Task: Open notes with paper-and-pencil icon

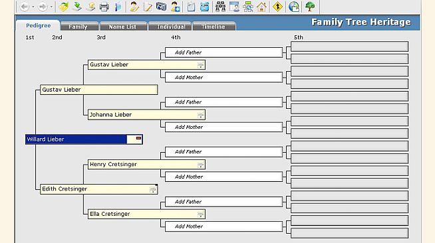Action: click(148, 7)
